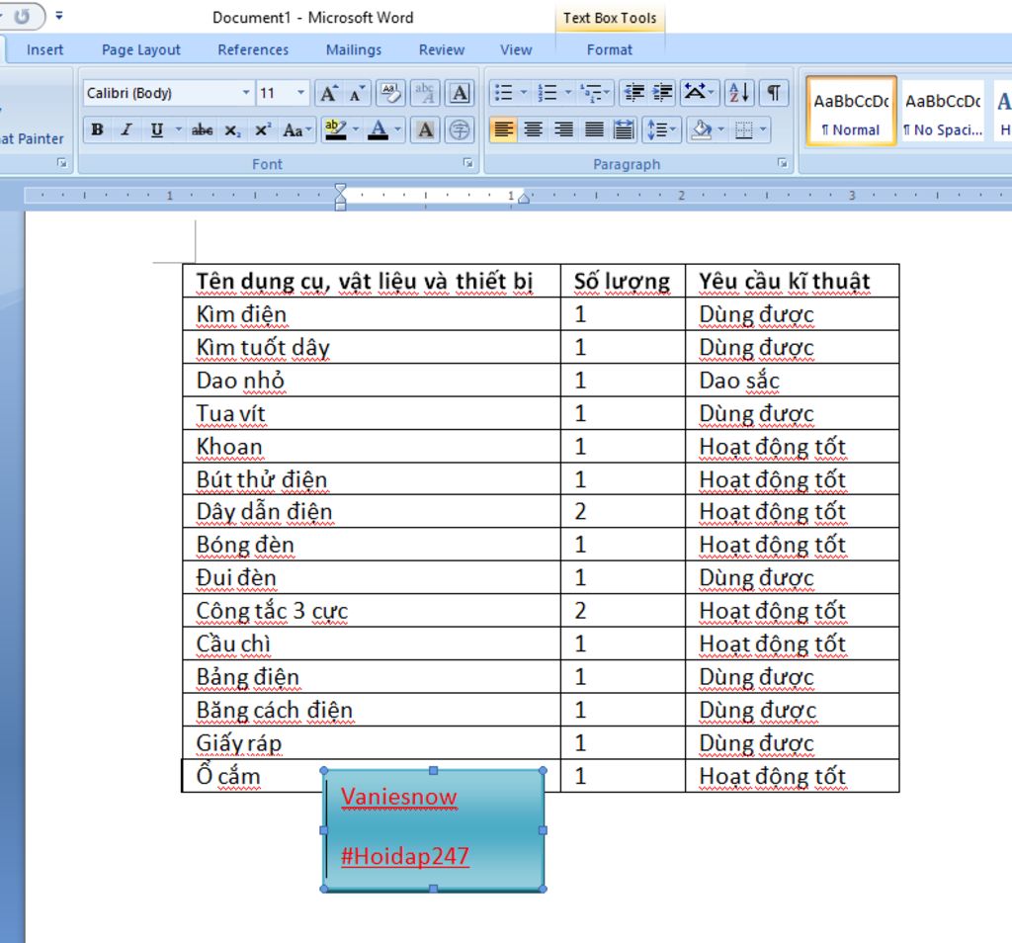
Task: Click the Vaniesnow link in text box
Action: point(399,797)
